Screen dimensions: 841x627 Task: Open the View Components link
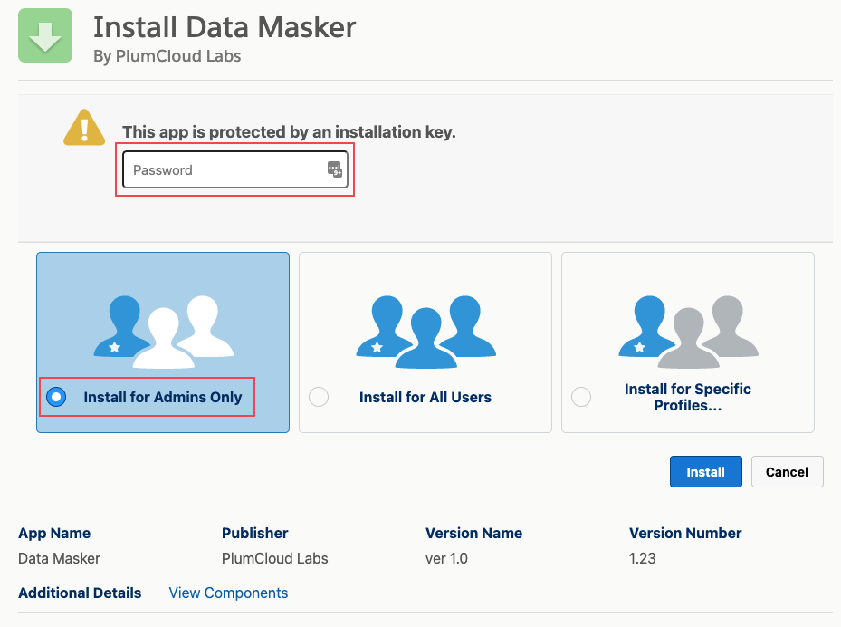pos(227,593)
